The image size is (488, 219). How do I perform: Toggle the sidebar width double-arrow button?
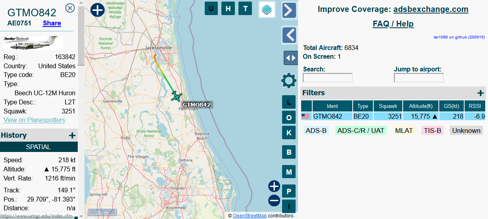click(290, 58)
